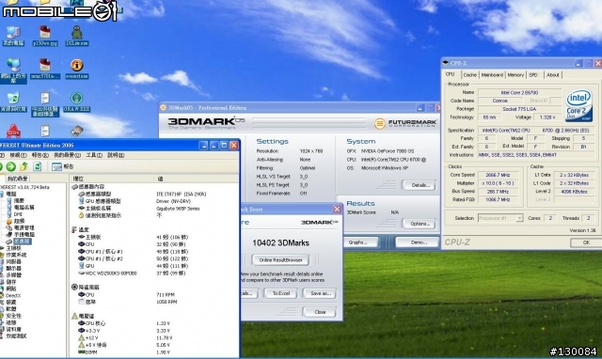Click the Graphs... button in 3DMark05

pos(358,242)
